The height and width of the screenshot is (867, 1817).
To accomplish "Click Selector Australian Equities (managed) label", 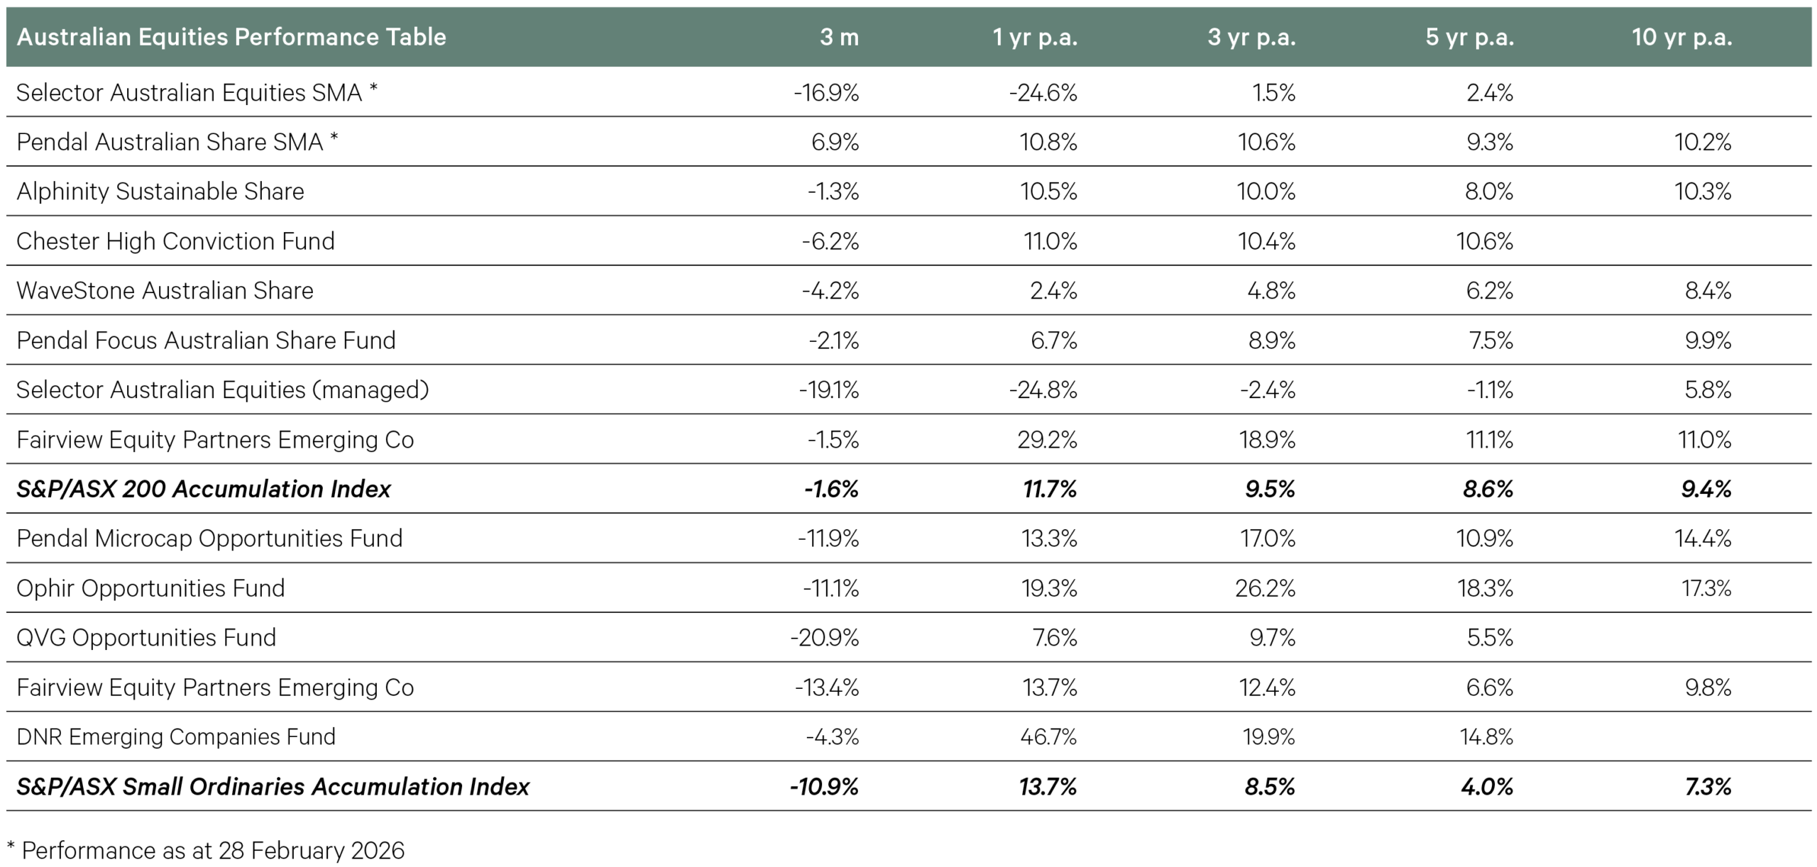I will [x=223, y=390].
